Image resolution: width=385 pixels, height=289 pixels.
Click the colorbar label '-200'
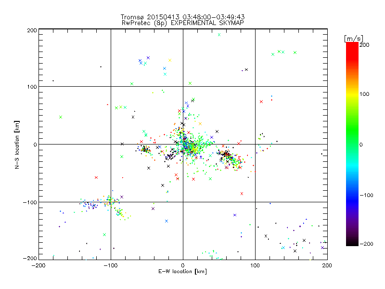tap(366, 244)
